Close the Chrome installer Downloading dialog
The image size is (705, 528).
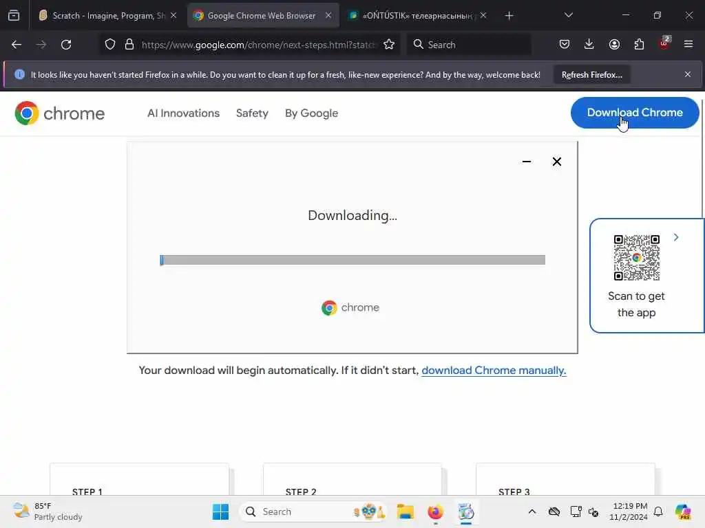point(556,162)
